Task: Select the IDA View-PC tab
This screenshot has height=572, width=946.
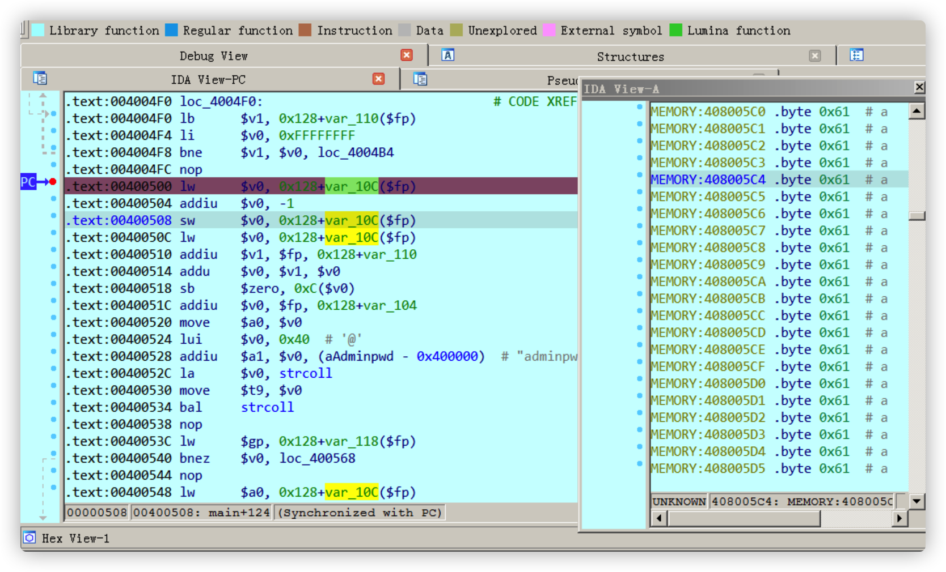Action: pos(208,79)
